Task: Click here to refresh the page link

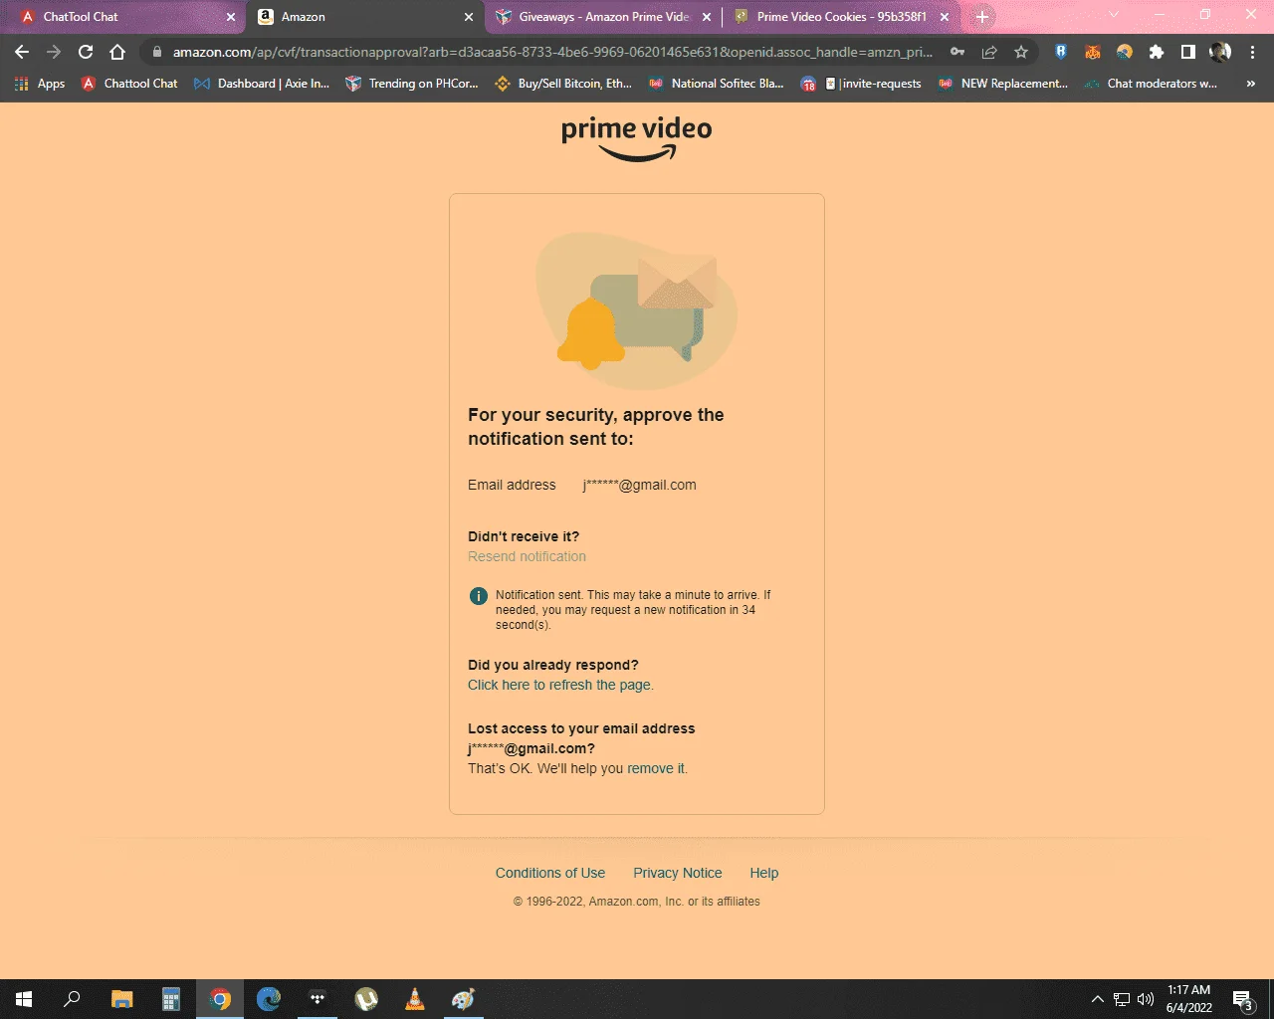Action: [560, 685]
